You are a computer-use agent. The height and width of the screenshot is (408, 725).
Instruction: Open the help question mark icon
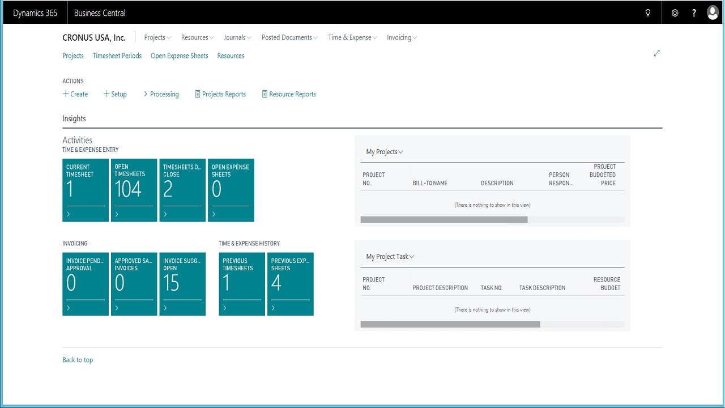pos(694,13)
